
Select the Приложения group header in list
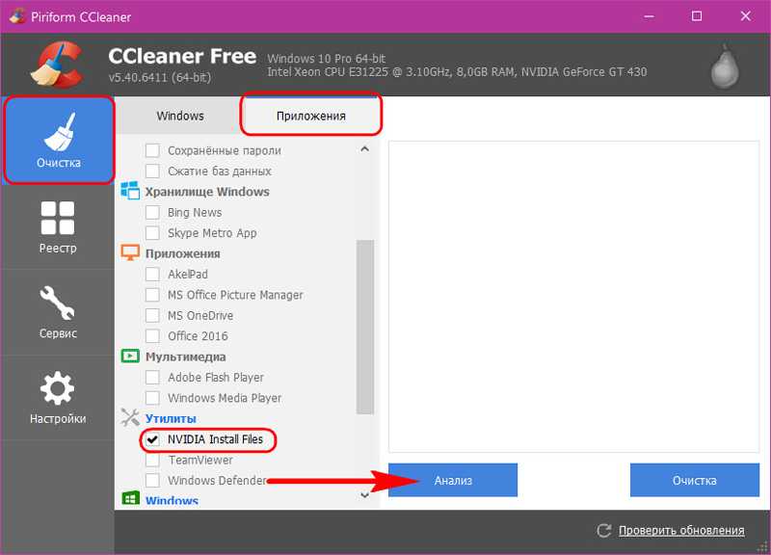pyautogui.click(x=182, y=253)
